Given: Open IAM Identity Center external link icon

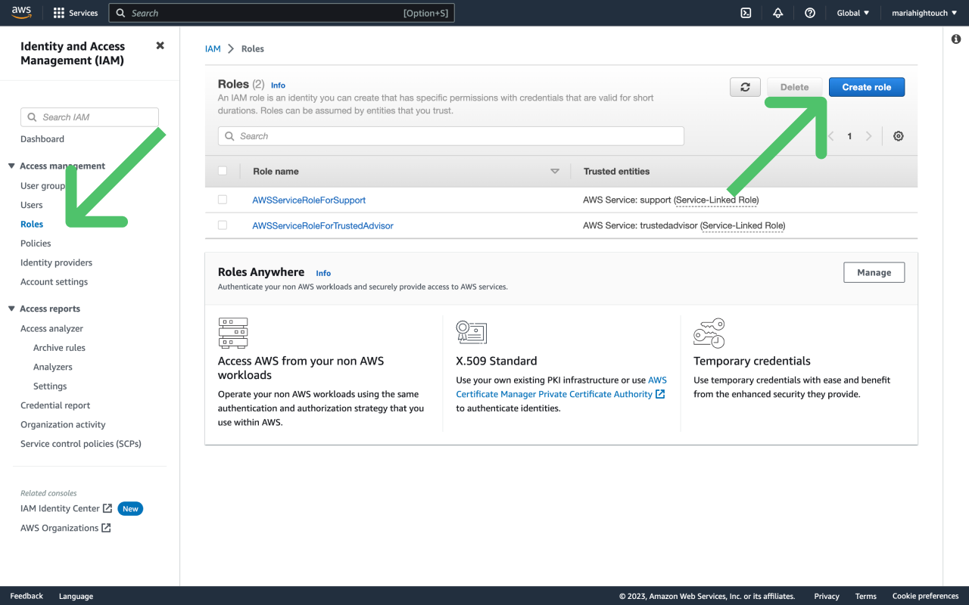Looking at the screenshot, I should click(x=107, y=508).
